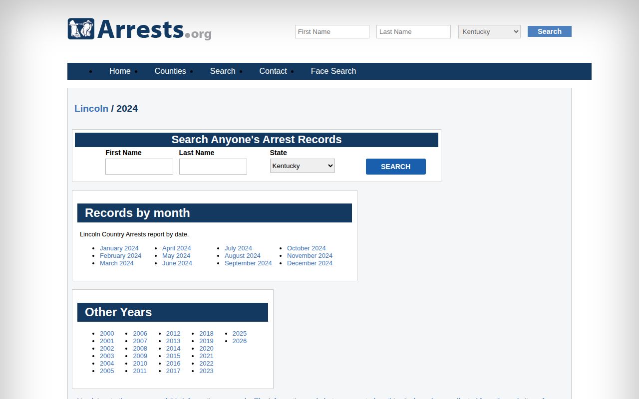The image size is (639, 399).
Task: Go to year 2010
Action: click(140, 363)
